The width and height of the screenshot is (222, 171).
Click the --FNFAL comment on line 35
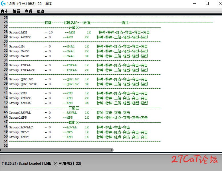(x=70, y=65)
